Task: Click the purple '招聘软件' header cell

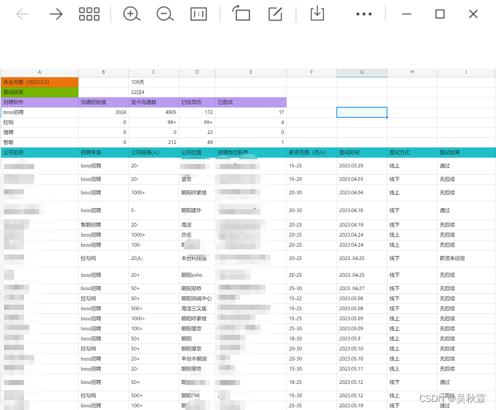Action: [x=39, y=102]
